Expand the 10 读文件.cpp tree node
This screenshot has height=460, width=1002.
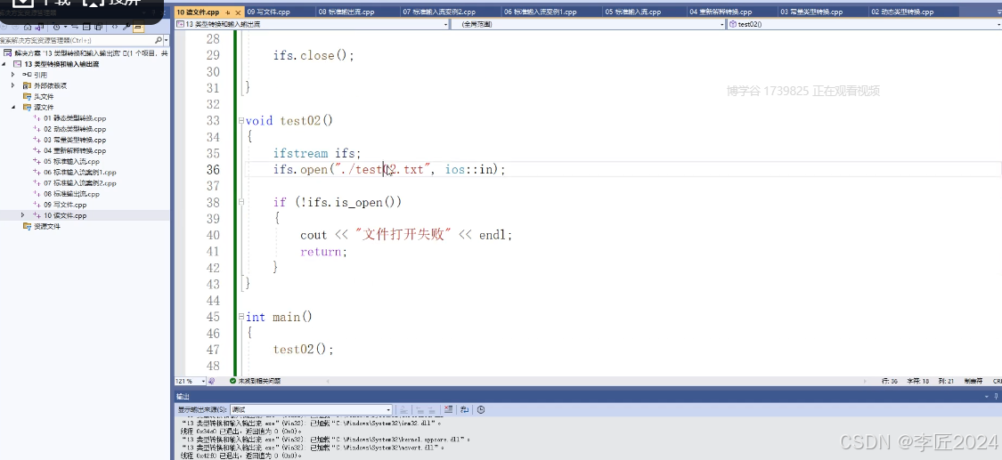pyautogui.click(x=23, y=215)
